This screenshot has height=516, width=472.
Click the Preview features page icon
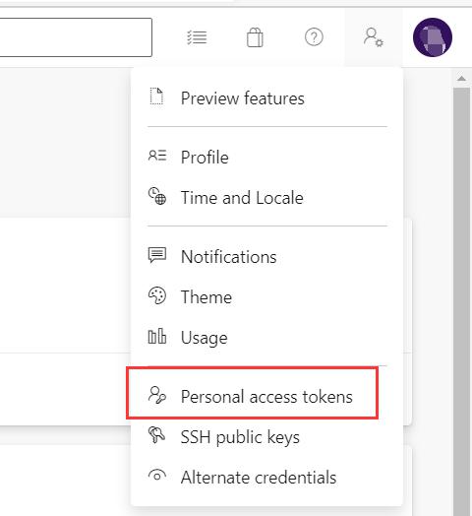pyautogui.click(x=156, y=97)
